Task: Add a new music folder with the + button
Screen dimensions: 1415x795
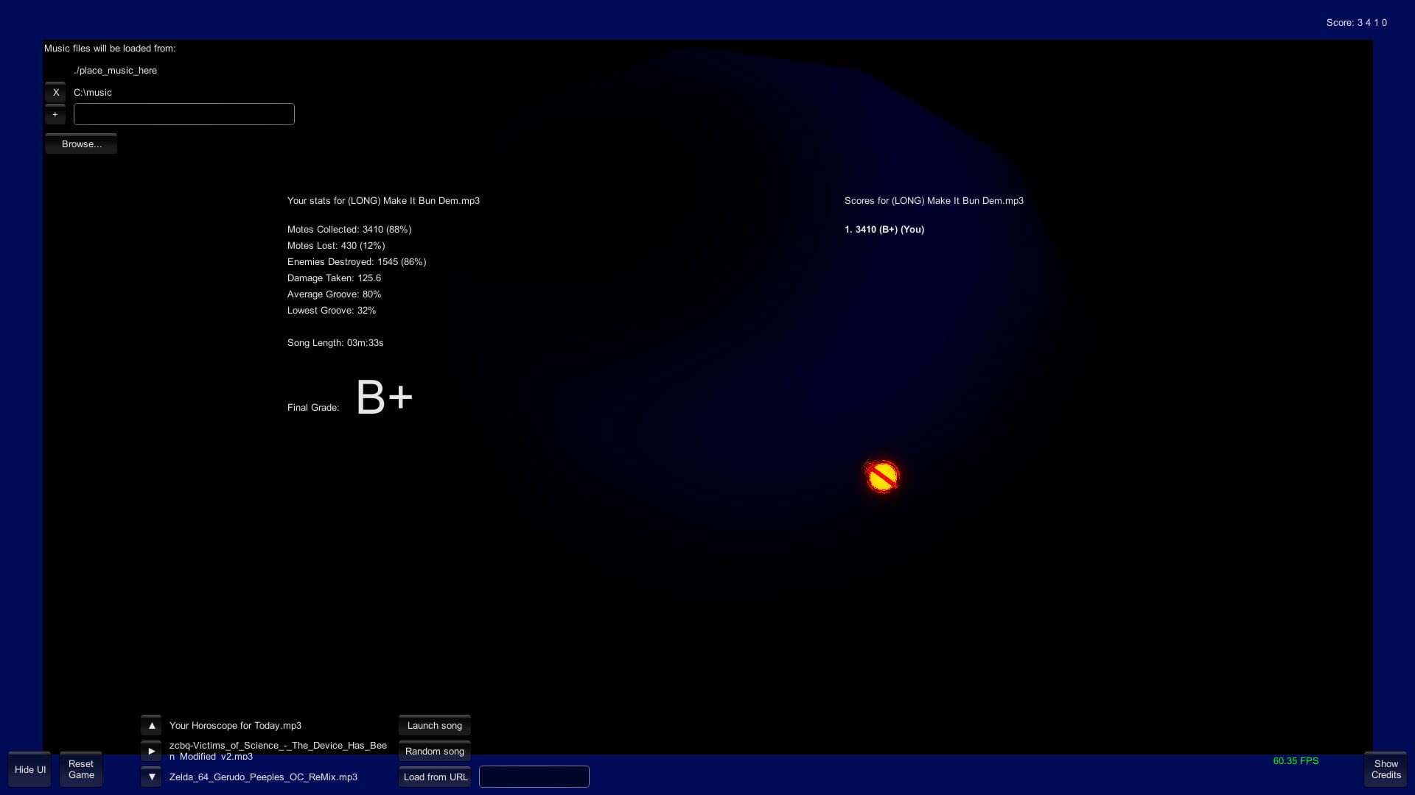Action: click(55, 115)
